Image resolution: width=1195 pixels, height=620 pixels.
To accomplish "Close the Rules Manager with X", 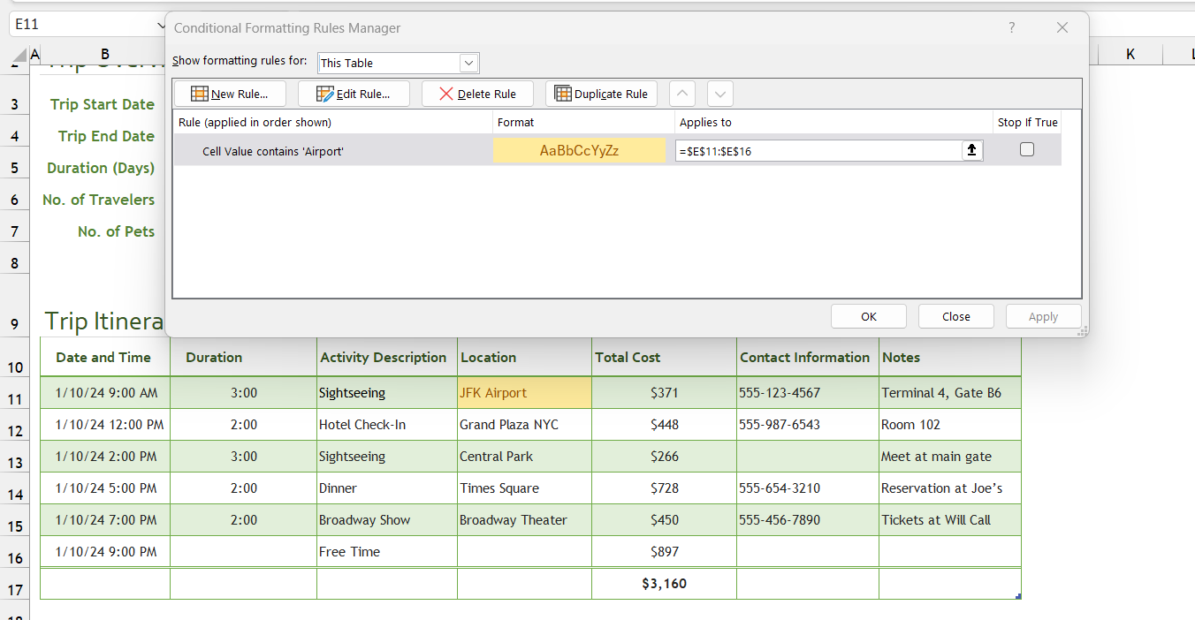I will [x=1062, y=28].
